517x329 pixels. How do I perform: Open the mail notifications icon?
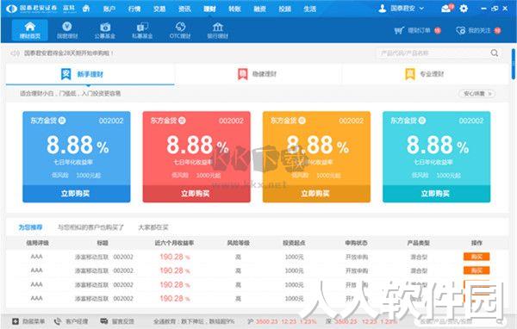tap(446, 9)
